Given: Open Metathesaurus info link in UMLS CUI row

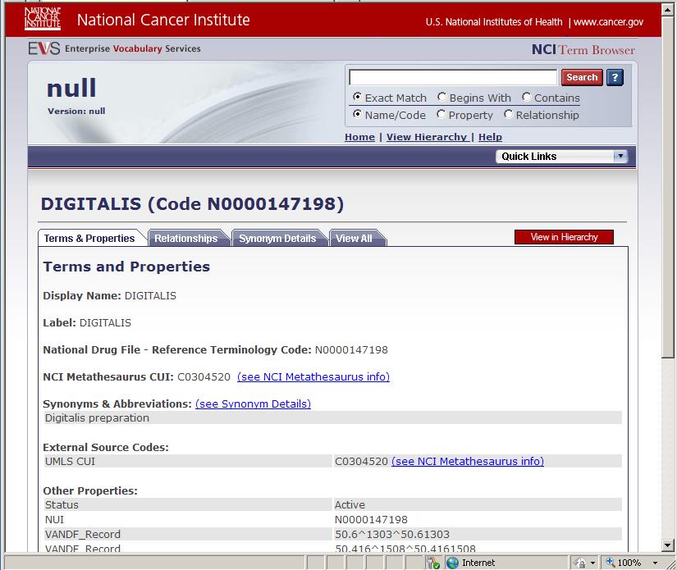Looking at the screenshot, I should (468, 461).
